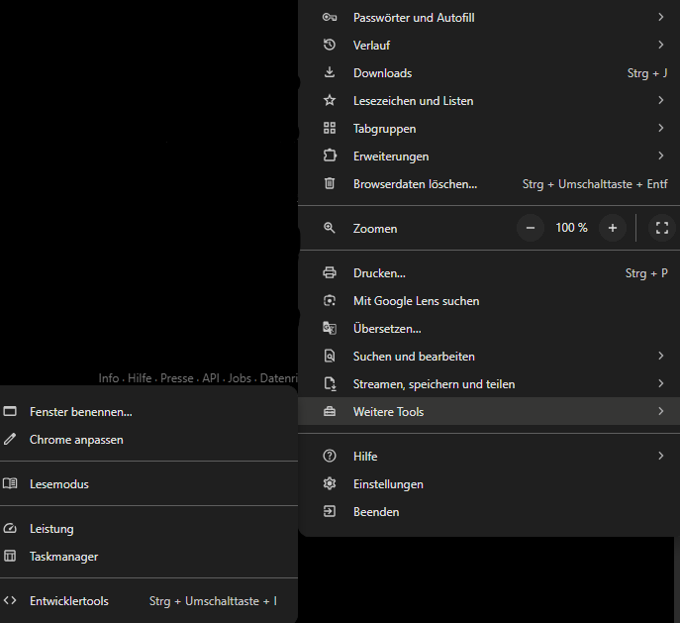Viewport: 680px width, 623px height.
Task: Click the grid icon beside Tabgruppen
Action: coord(330,128)
